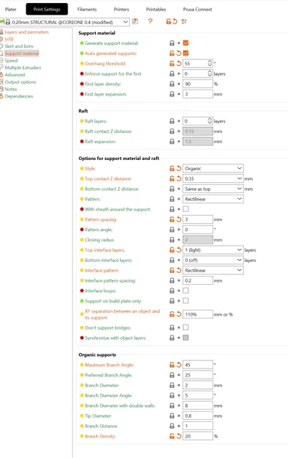
Task: Click the unlock icon next to Style
Action: tap(172, 169)
